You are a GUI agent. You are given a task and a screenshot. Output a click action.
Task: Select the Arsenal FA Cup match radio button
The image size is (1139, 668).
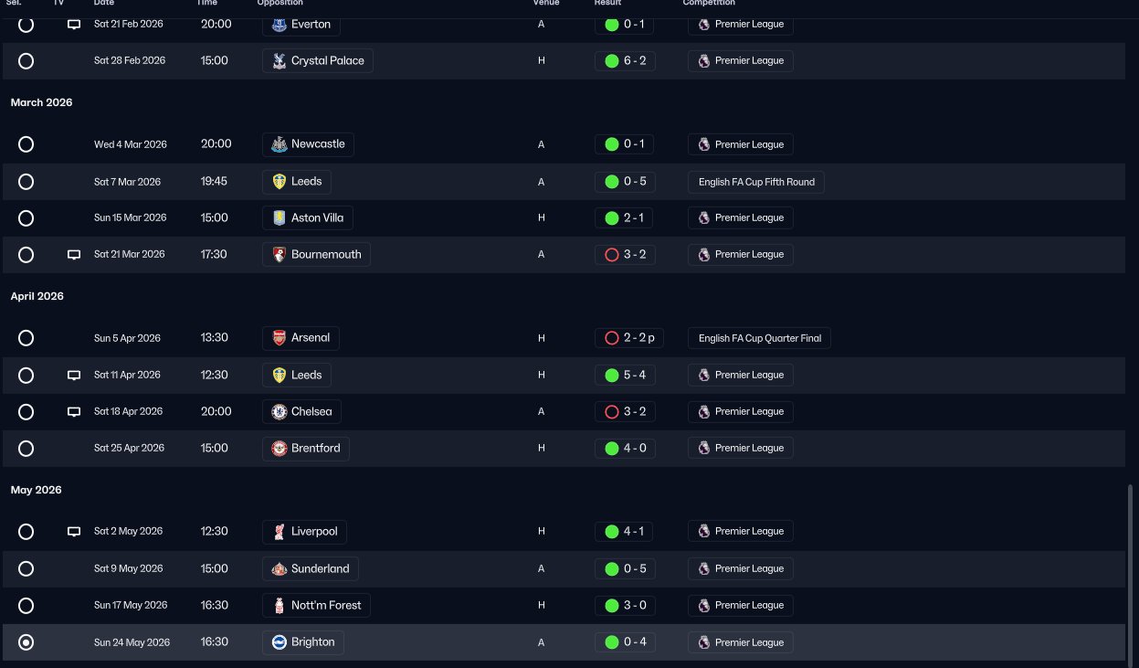pyautogui.click(x=26, y=338)
